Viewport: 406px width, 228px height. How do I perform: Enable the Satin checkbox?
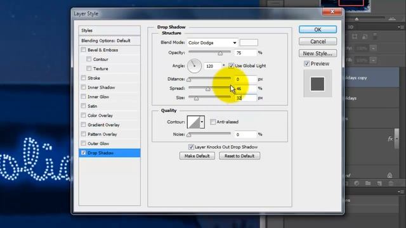click(x=83, y=106)
